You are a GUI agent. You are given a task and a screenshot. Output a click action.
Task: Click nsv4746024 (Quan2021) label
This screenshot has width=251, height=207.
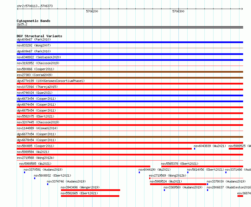[x=35, y=93]
